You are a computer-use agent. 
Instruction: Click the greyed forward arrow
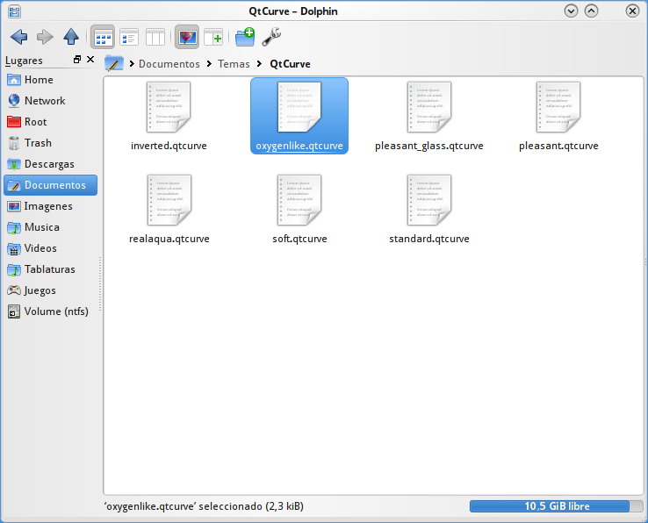pyautogui.click(x=45, y=37)
